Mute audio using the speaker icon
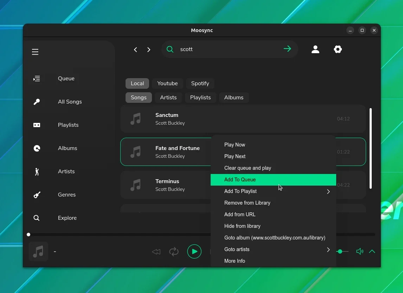Viewport: 403px width, 293px height. tap(360, 251)
